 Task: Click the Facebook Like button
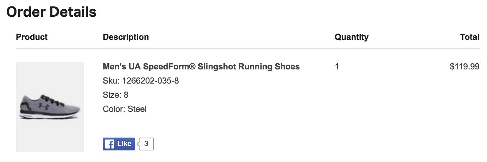click(x=119, y=144)
